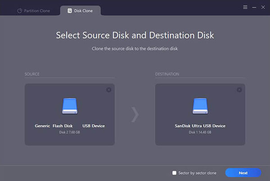The image size is (270, 181).
Task: Close the clone application window
Action: point(262,8)
